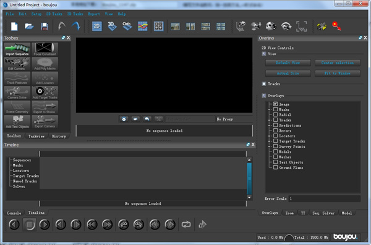Check the Models overlay checkbox
371x245 pixels.
coord(275,152)
